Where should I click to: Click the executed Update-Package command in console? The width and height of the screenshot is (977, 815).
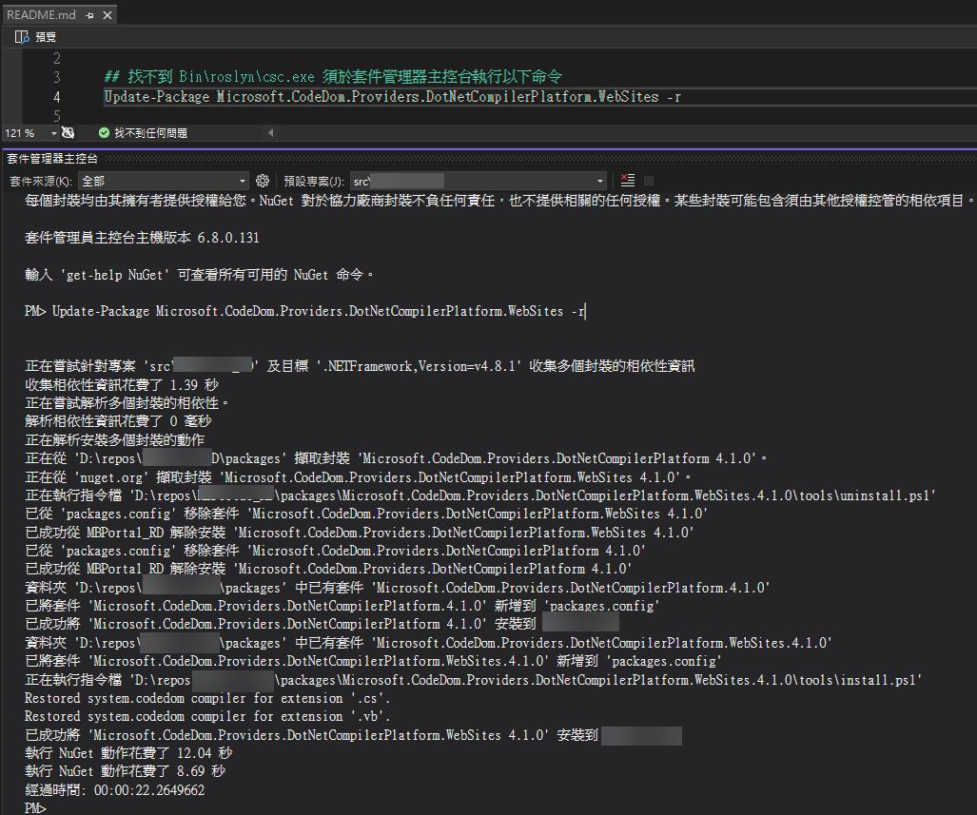click(x=319, y=311)
